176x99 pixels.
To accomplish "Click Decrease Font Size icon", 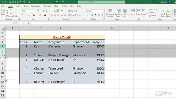I will [47, 11].
